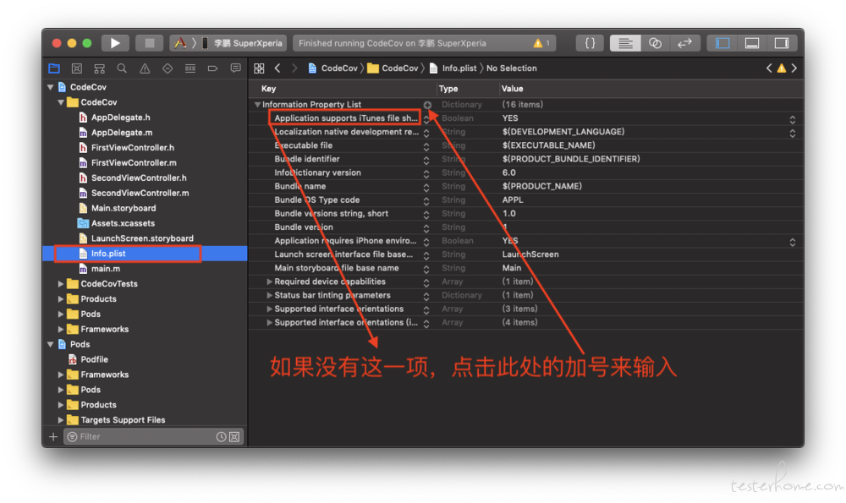Collapse the Information Property List row
This screenshot has width=846, height=503.
tap(257, 105)
